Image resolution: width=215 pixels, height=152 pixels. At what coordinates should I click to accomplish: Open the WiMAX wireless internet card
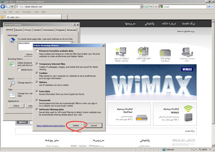pyautogui.click(x=175, y=114)
